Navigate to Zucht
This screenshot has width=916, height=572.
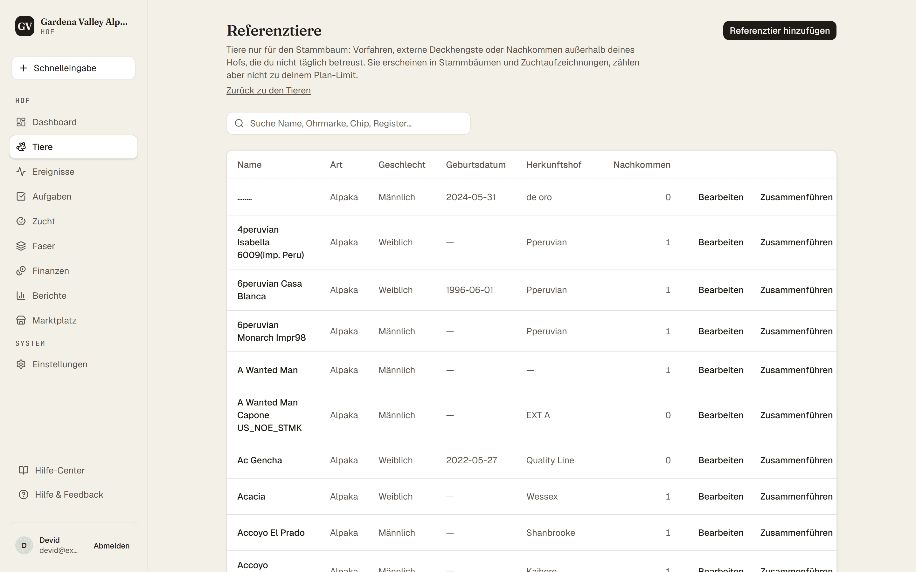pyautogui.click(x=73, y=221)
